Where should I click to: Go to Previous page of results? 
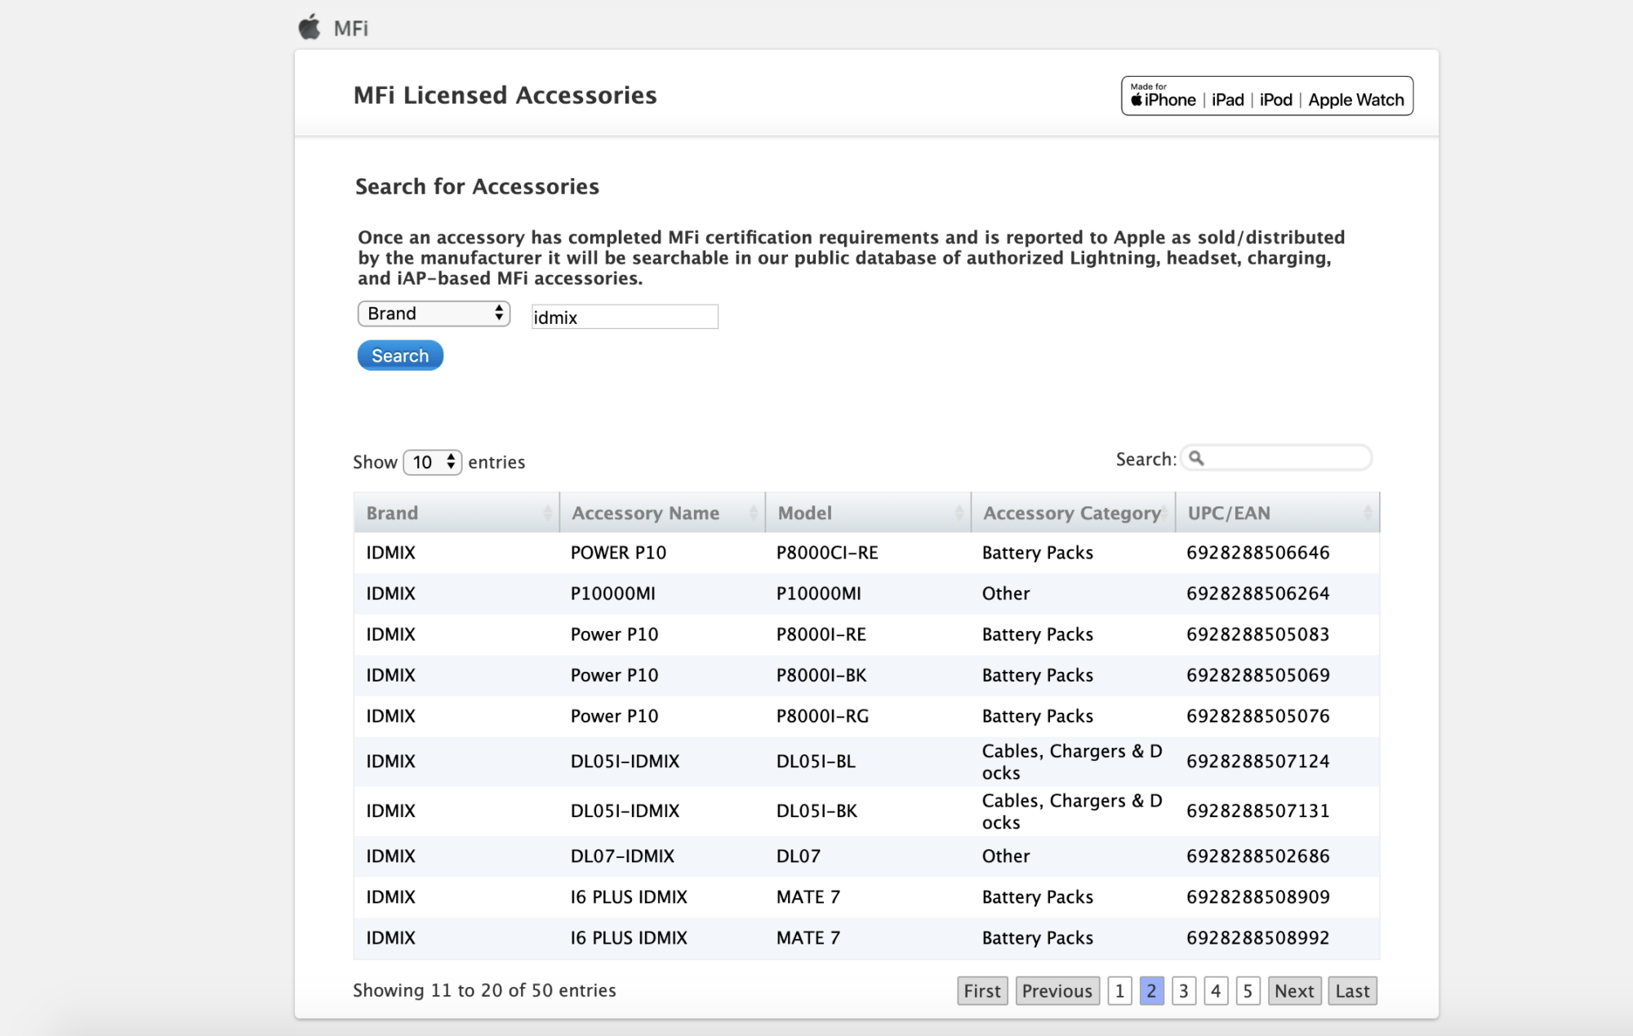[x=1057, y=990]
